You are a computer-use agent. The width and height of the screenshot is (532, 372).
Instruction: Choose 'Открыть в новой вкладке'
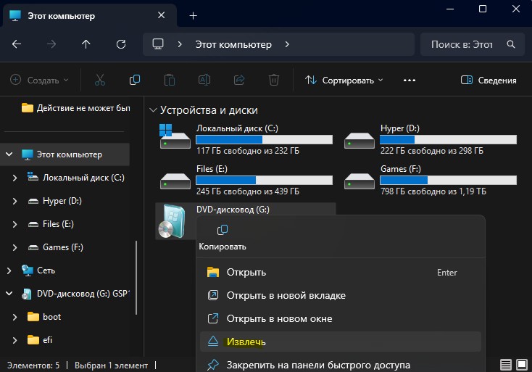[341, 295]
